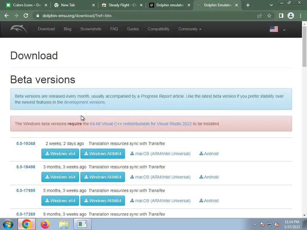
Task: Open the Chrome side panel icon
Action: [281, 16]
